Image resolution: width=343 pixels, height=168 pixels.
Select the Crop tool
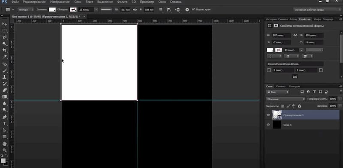pos(4,50)
